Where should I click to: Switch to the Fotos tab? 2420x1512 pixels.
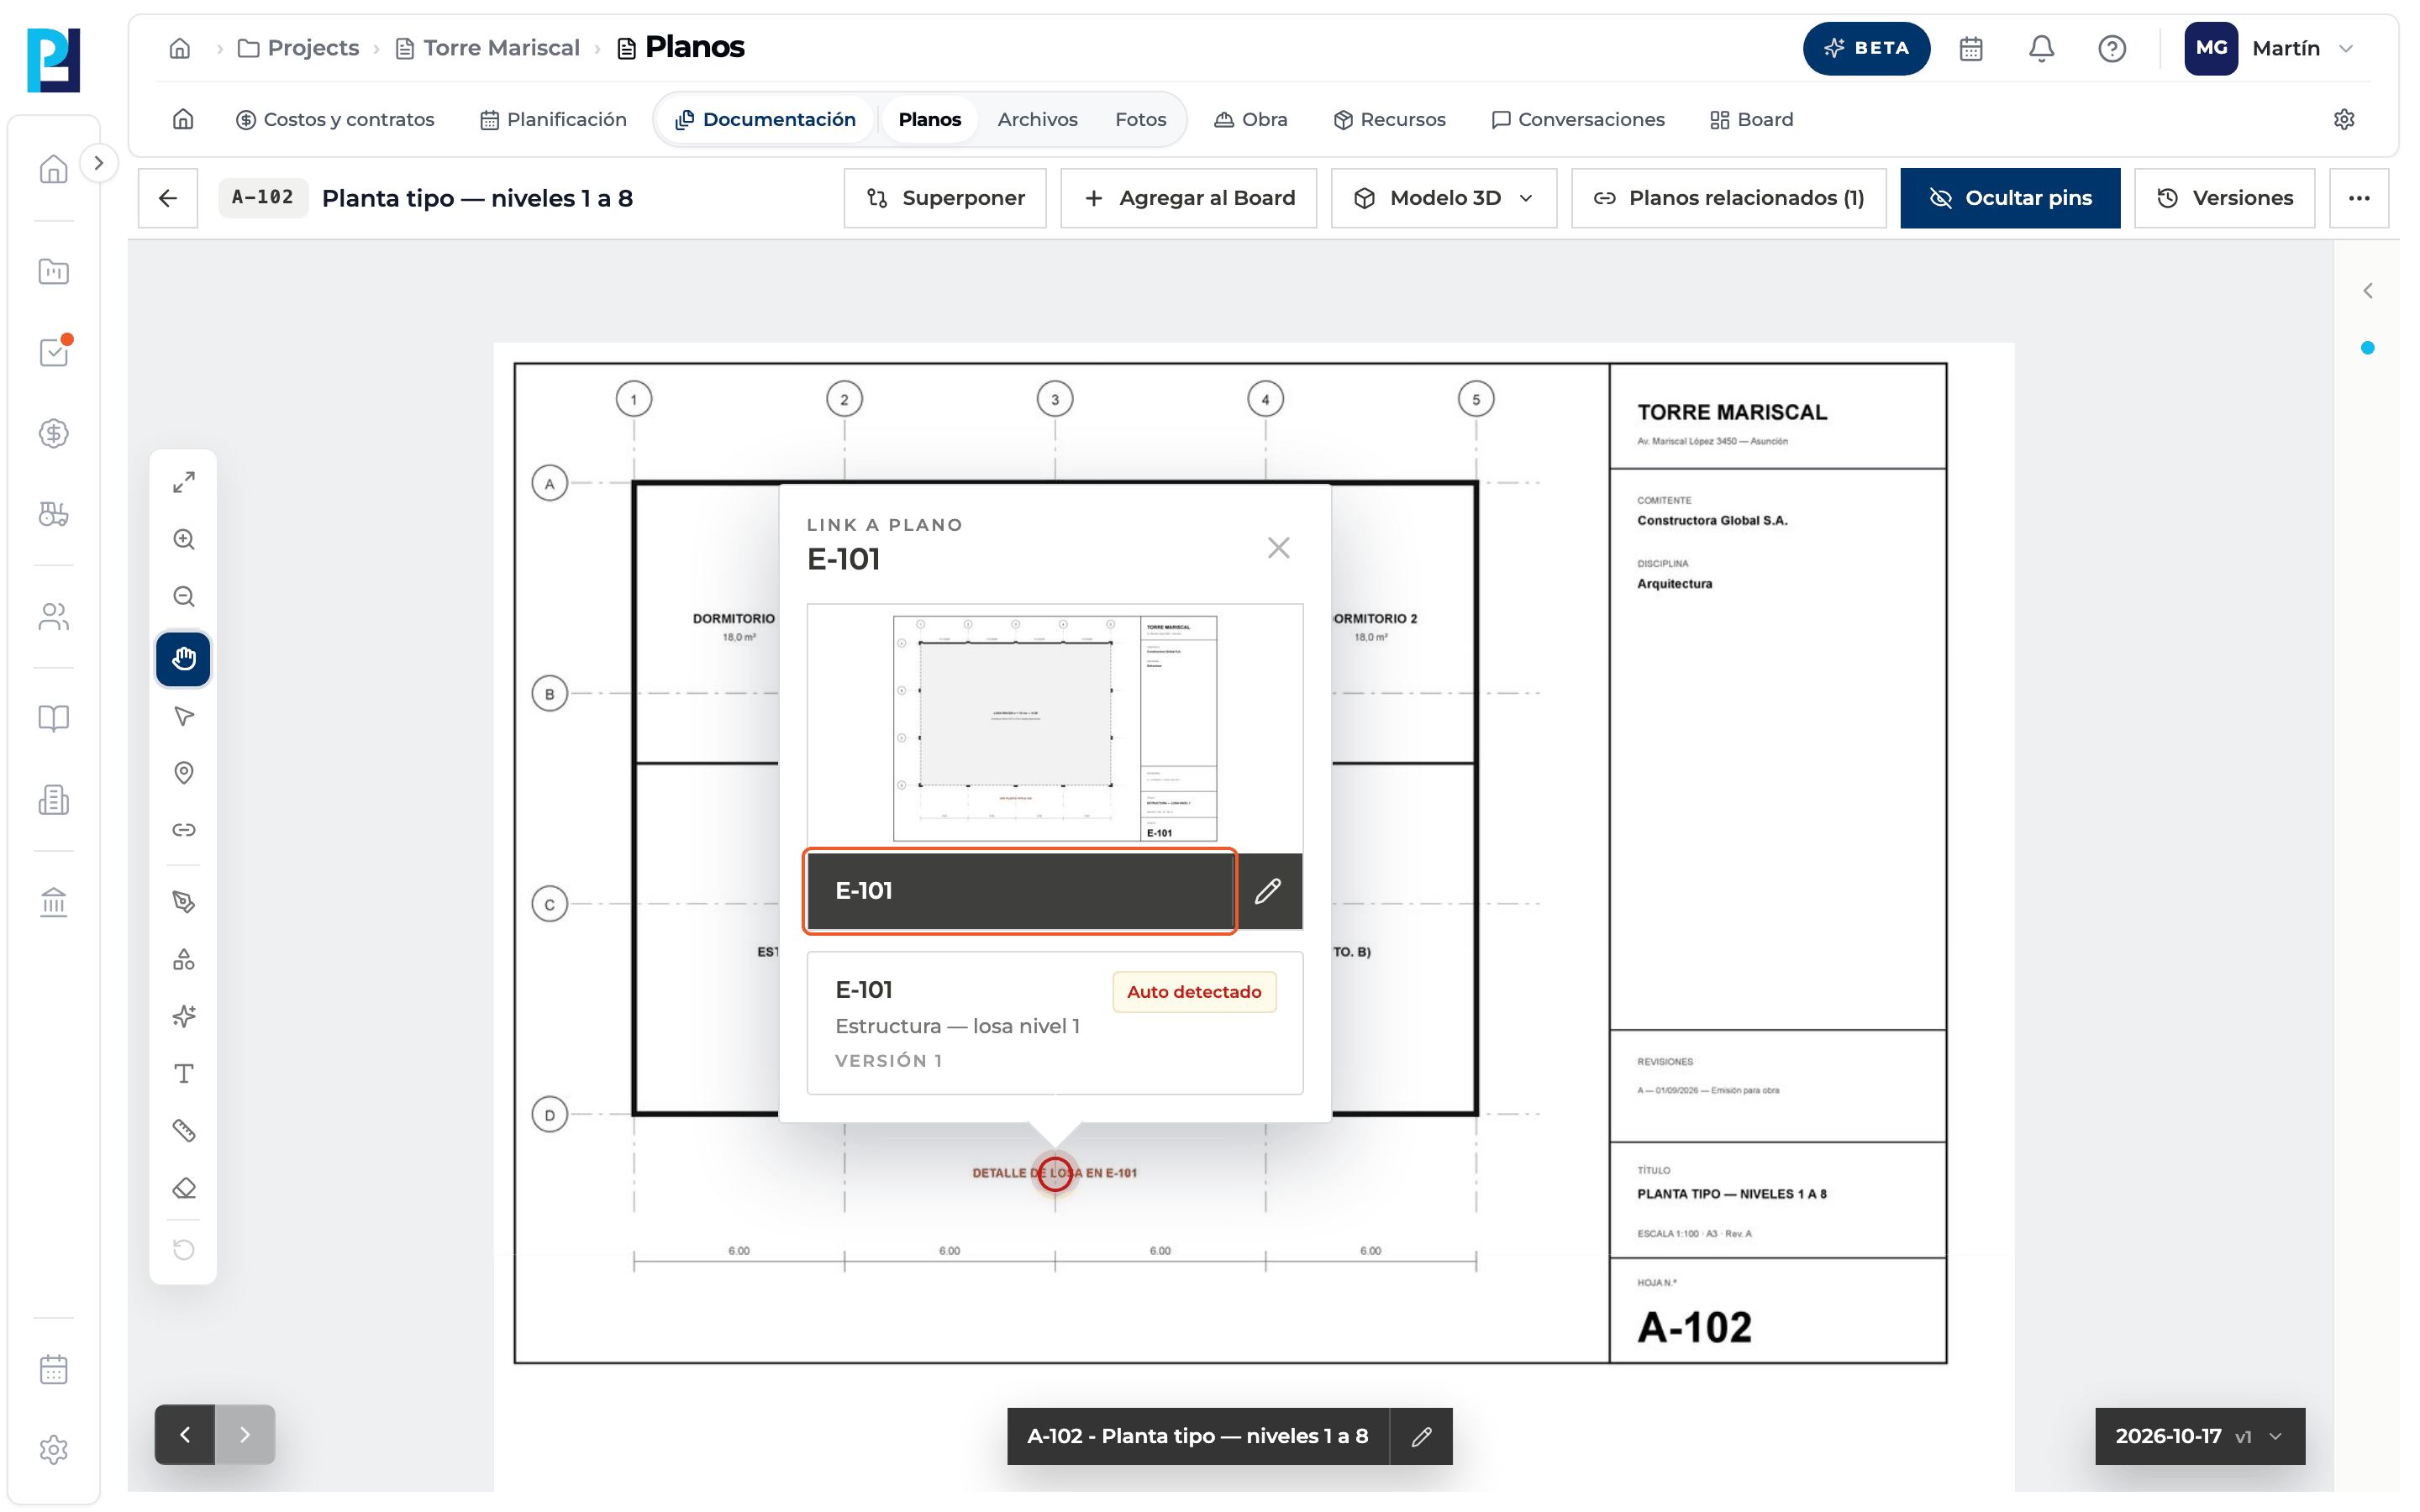[x=1140, y=119]
